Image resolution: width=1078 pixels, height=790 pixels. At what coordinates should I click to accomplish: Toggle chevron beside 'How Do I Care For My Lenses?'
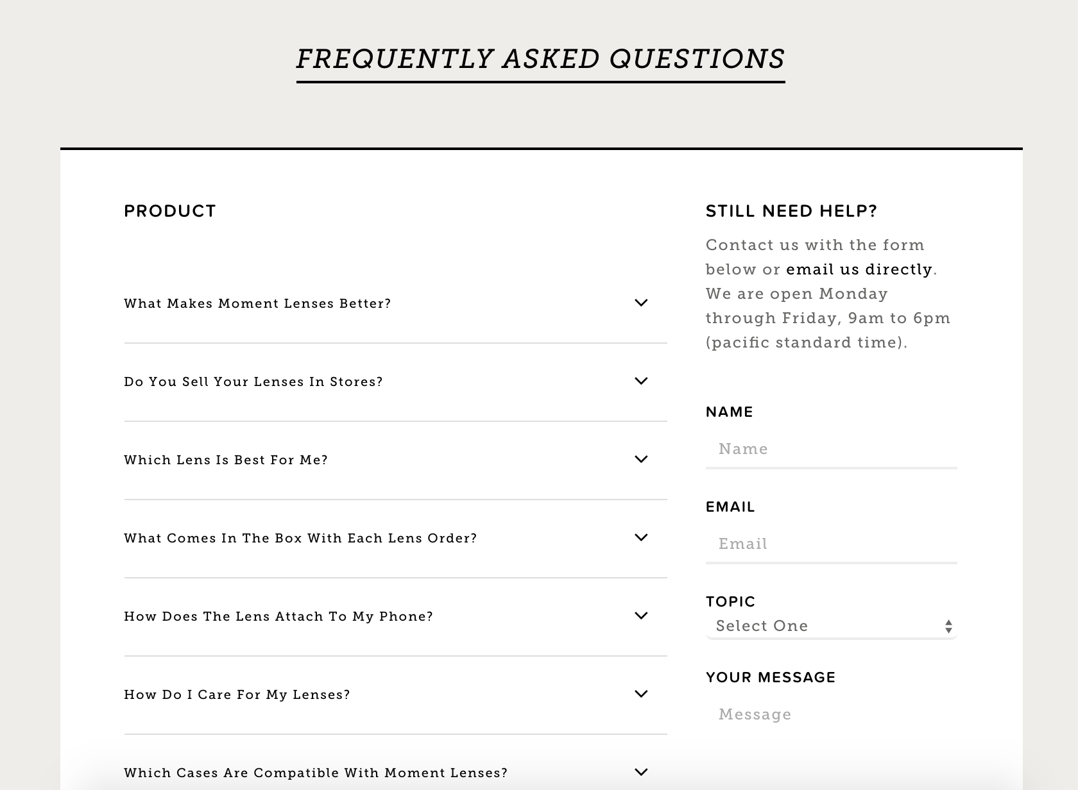[x=641, y=694]
